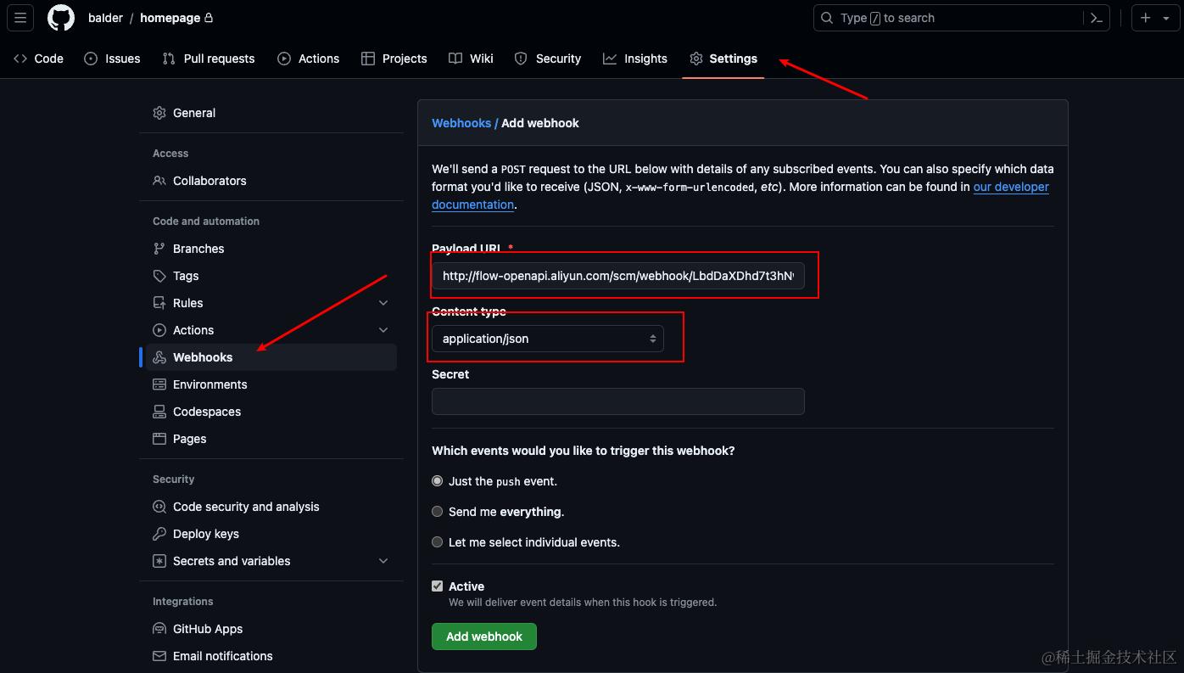Select the 'Just the push event' radio

click(438, 481)
